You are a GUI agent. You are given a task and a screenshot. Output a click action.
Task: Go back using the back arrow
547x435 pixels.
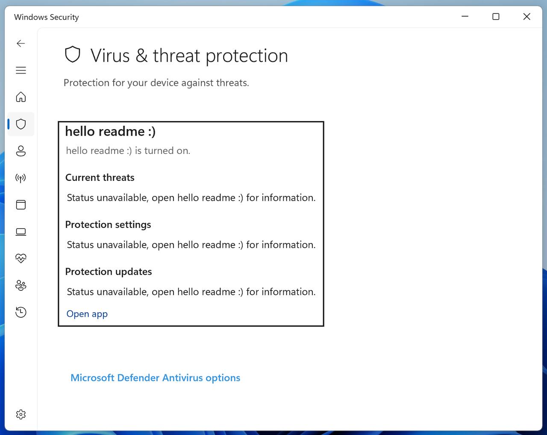click(x=21, y=43)
